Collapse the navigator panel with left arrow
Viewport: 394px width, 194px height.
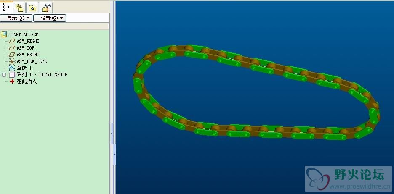pyautogui.click(x=112, y=134)
